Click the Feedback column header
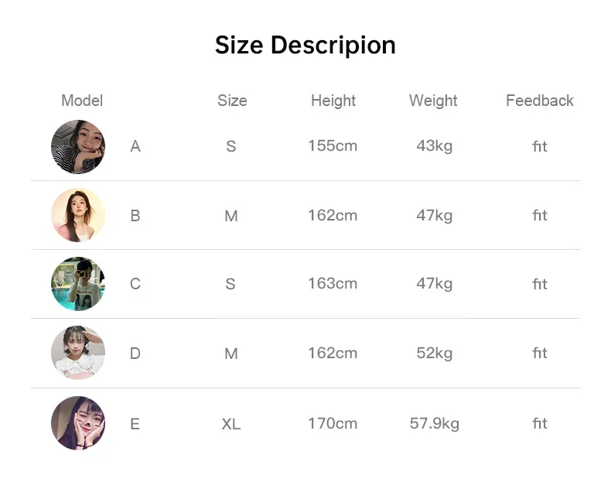The width and height of the screenshot is (611, 492). (540, 101)
